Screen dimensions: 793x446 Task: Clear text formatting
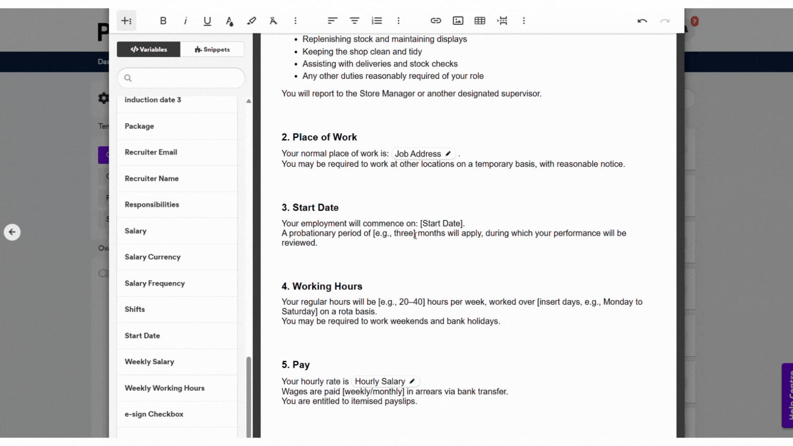(273, 21)
